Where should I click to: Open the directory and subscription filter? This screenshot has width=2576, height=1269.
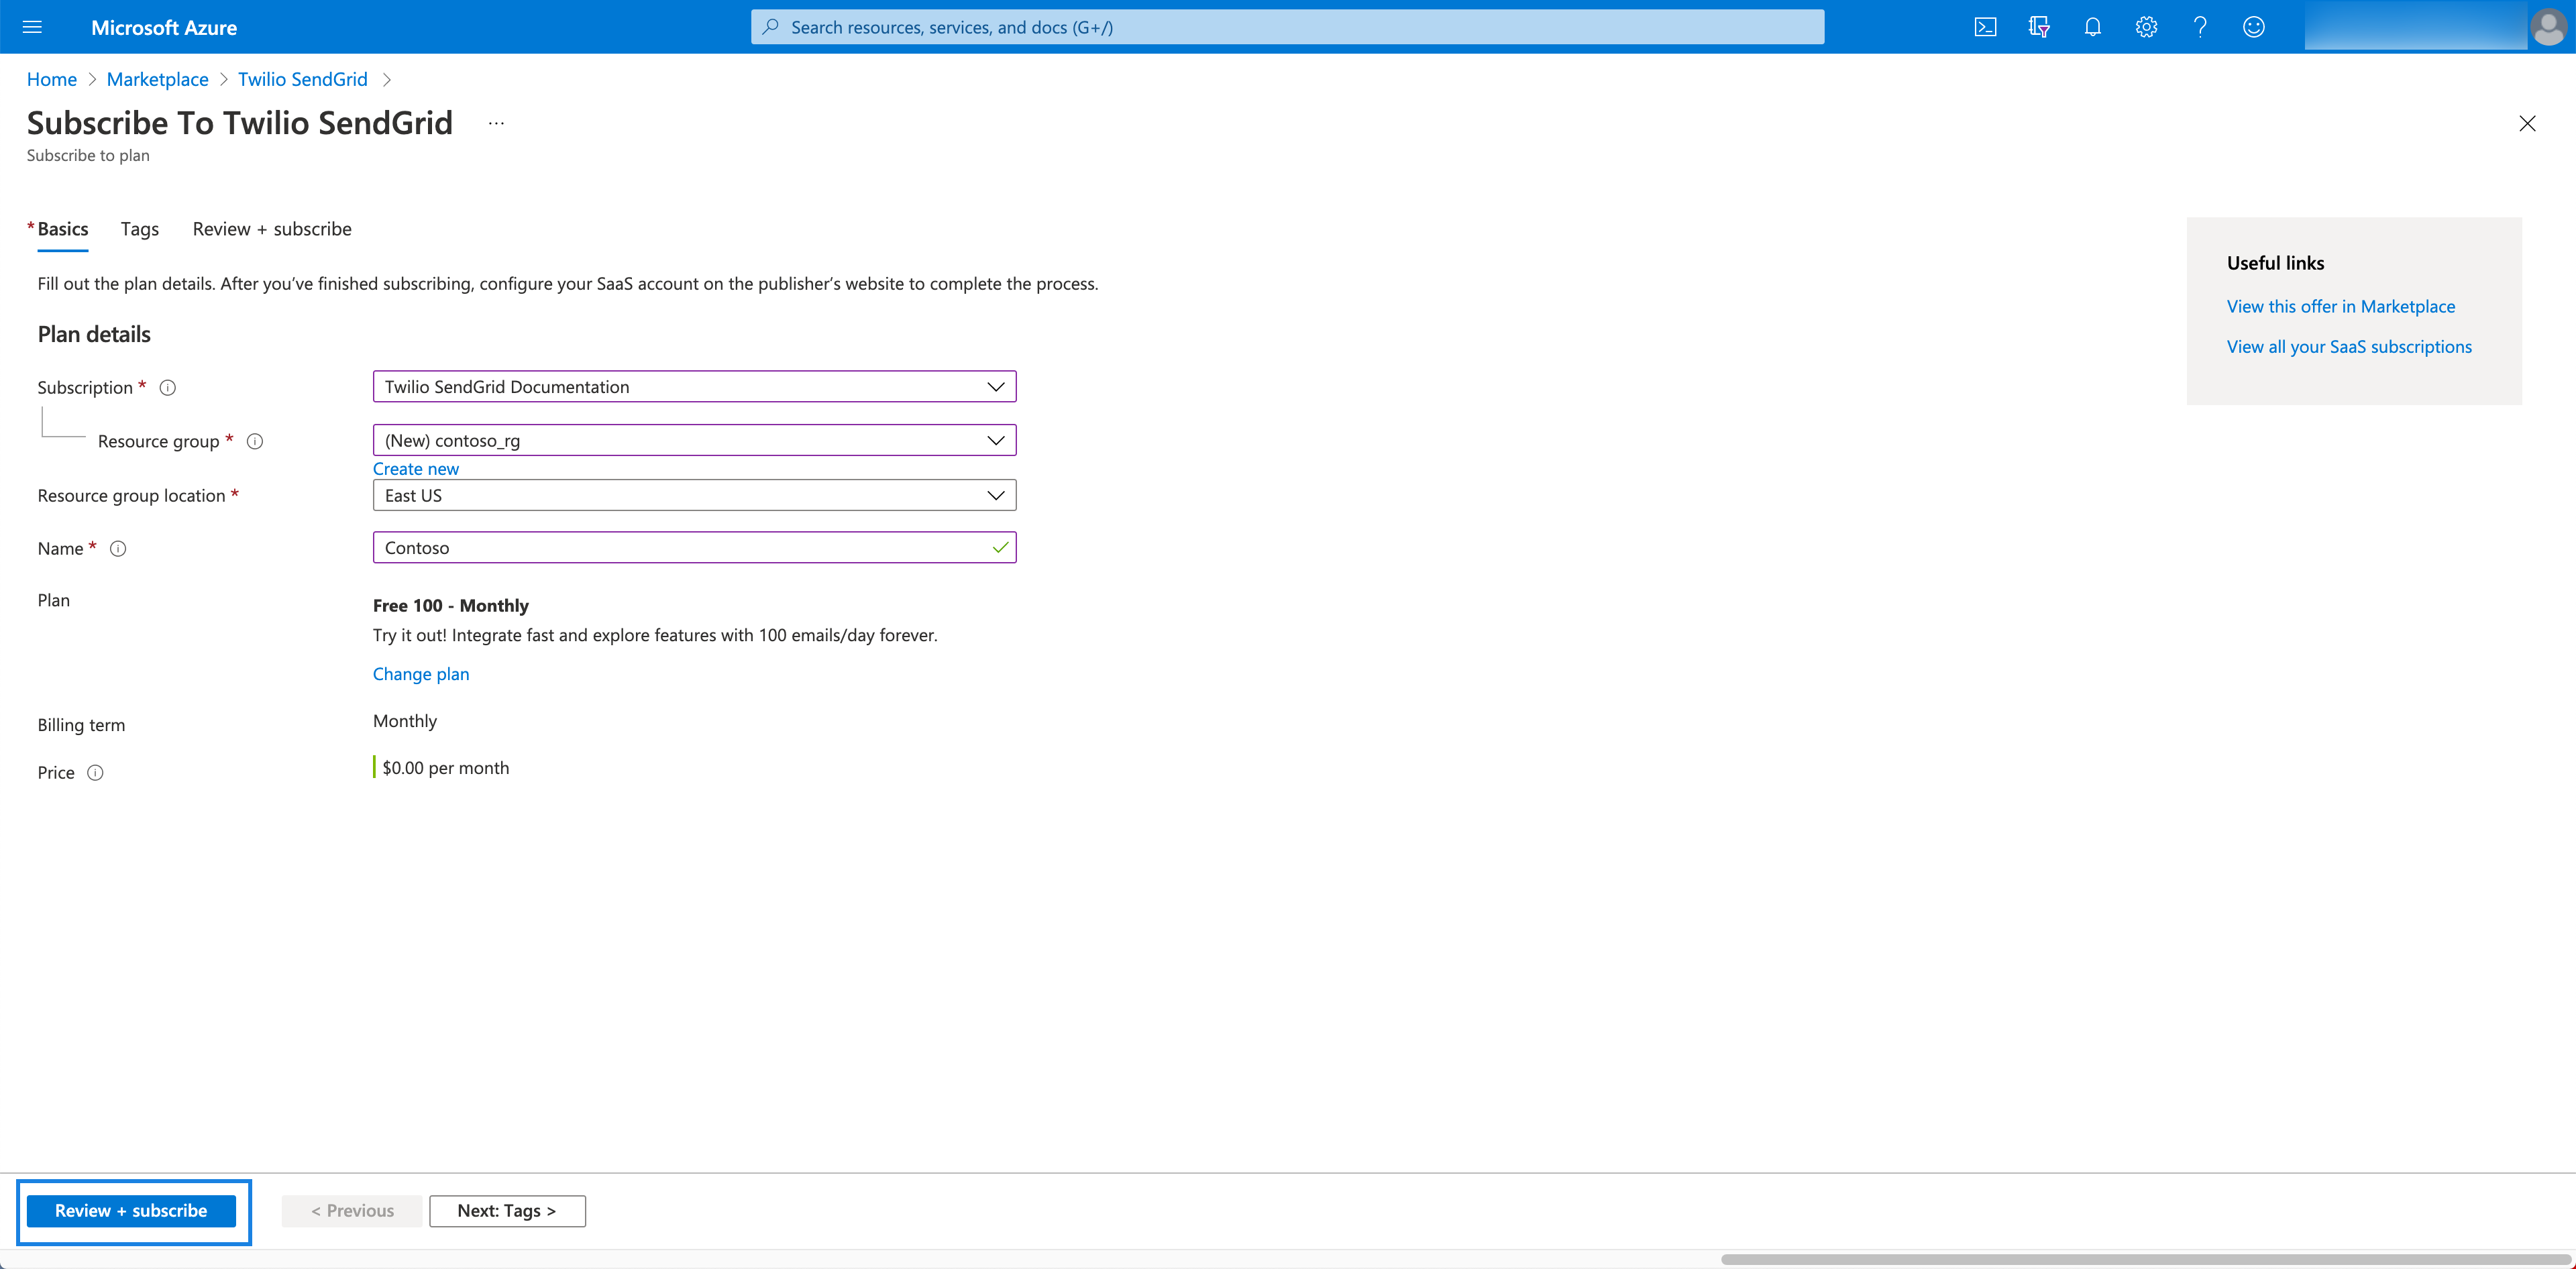coord(2039,27)
